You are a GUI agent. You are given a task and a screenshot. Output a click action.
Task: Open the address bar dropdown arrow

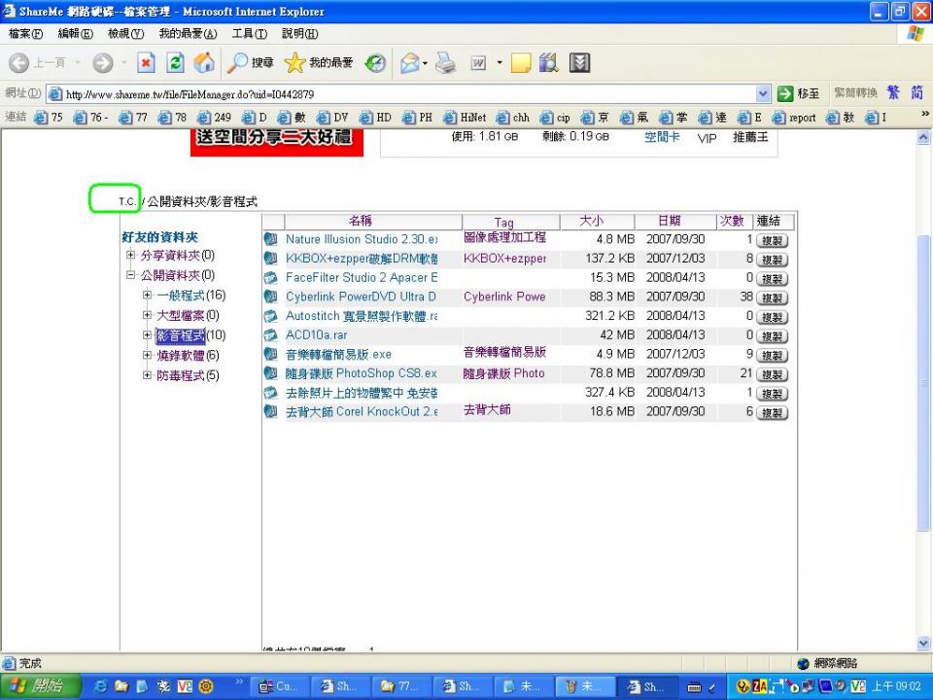point(763,93)
